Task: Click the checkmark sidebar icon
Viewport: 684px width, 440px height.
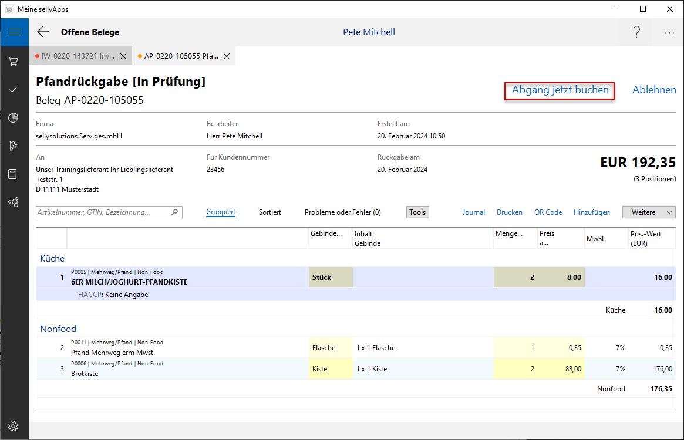Action: pyautogui.click(x=14, y=89)
